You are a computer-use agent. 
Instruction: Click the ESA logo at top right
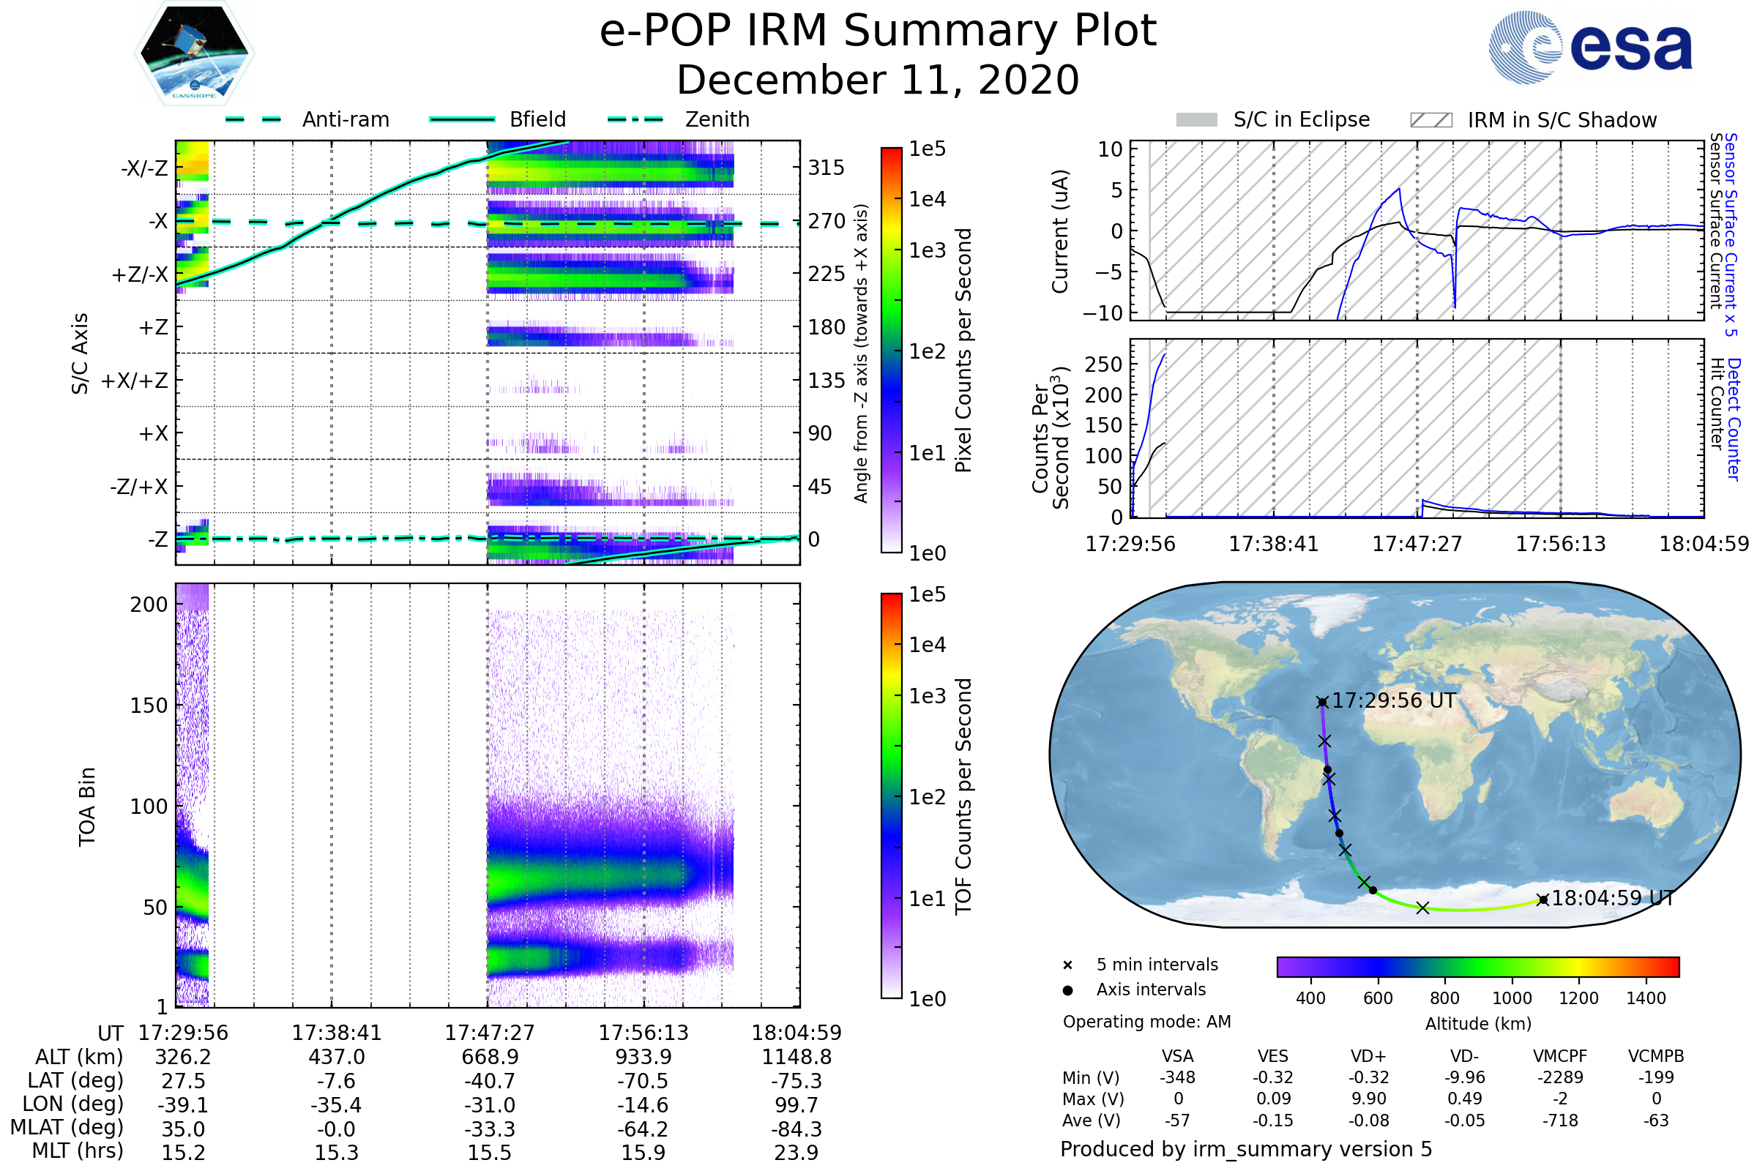pos(1591,46)
